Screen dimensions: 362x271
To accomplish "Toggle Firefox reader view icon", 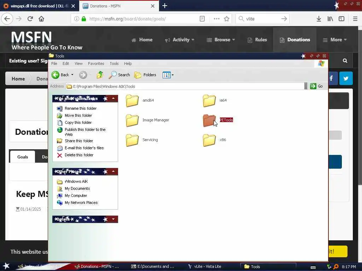I will (202, 19).
